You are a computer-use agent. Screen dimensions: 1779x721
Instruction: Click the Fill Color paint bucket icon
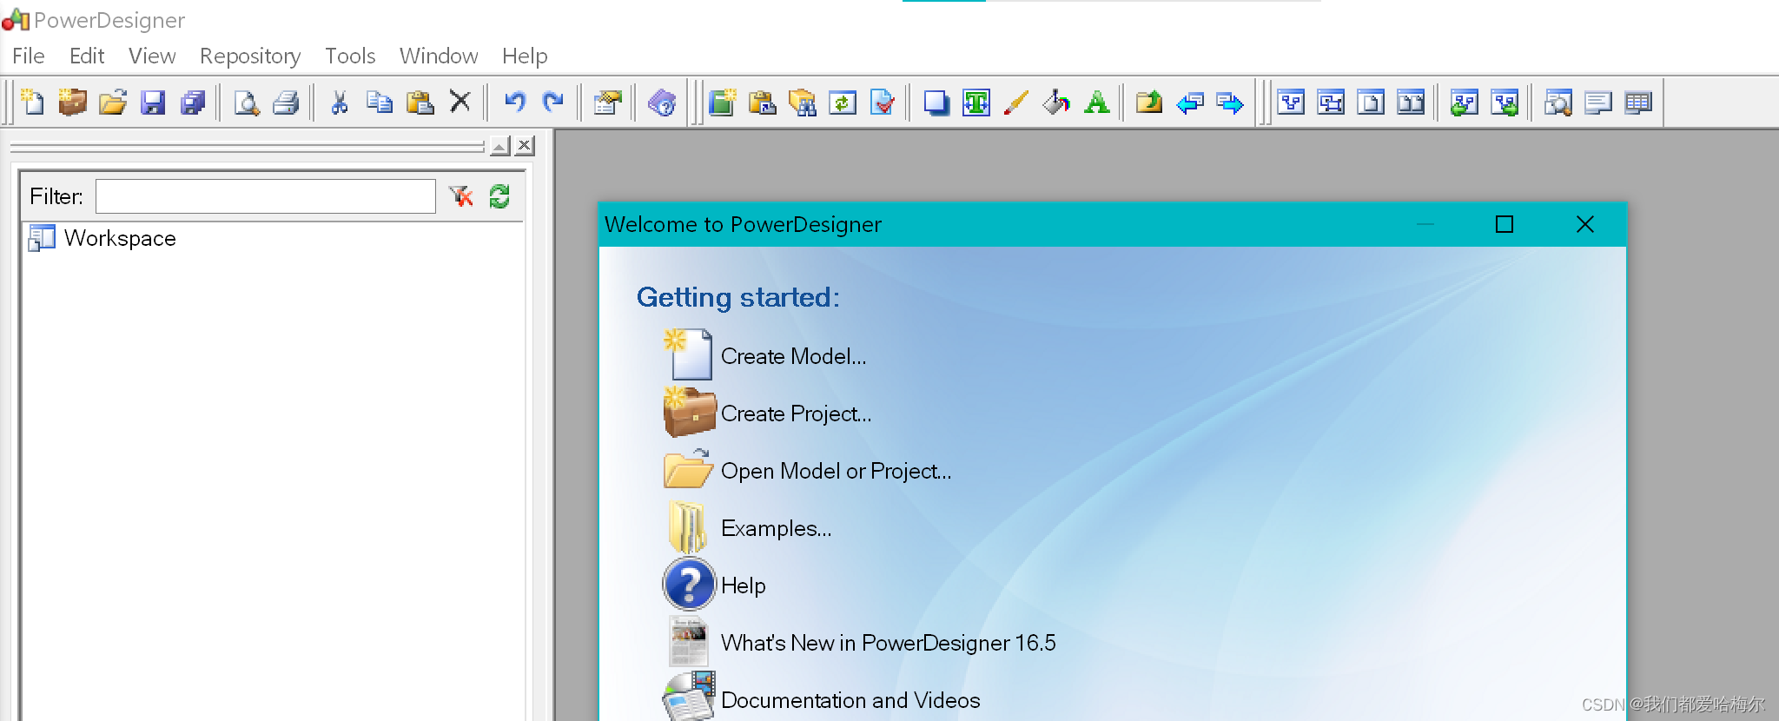point(1056,103)
